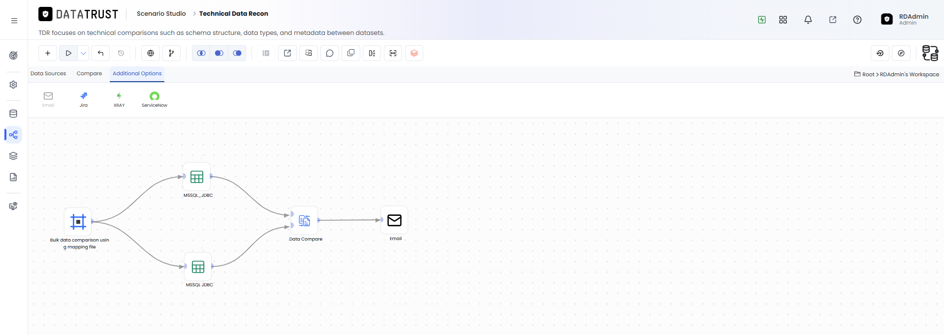
Task: Click the compass explore icon
Action: tap(901, 53)
